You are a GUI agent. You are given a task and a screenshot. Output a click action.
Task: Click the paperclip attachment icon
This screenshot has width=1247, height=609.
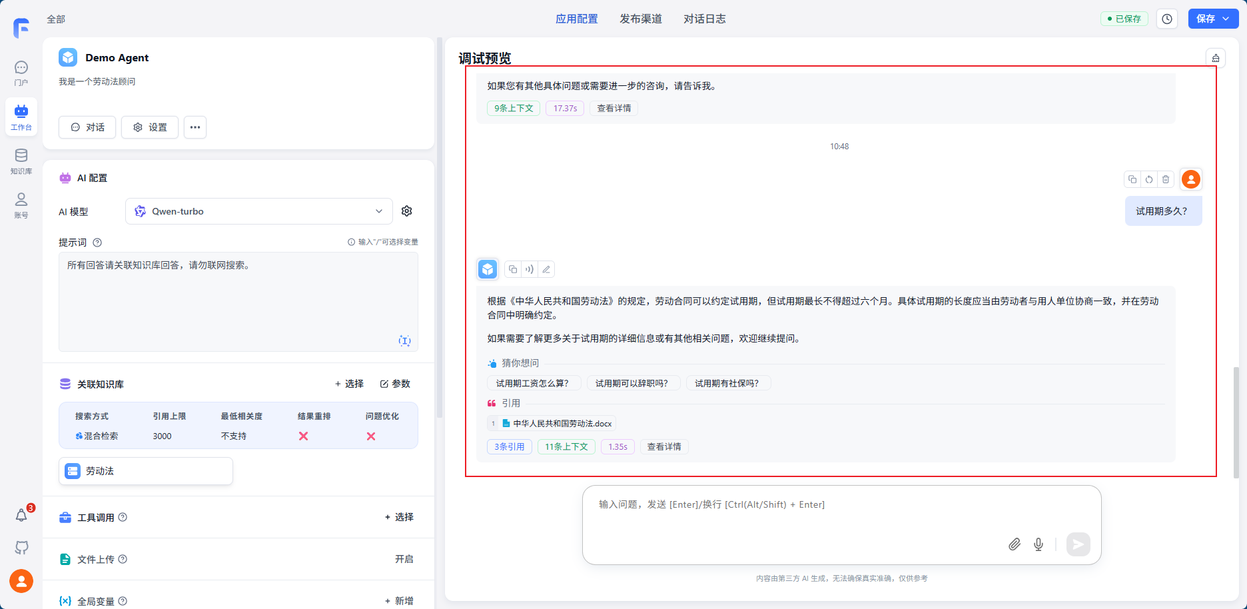click(1014, 544)
